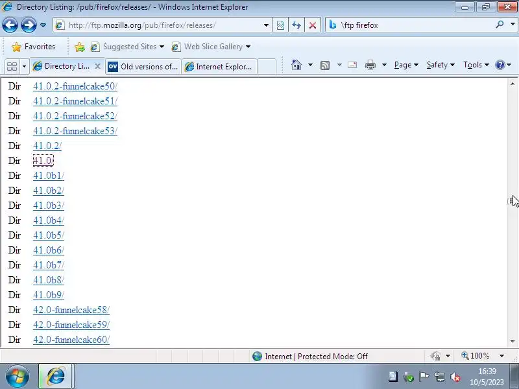Open a new blank tab
The image size is (519, 389).
267,67
